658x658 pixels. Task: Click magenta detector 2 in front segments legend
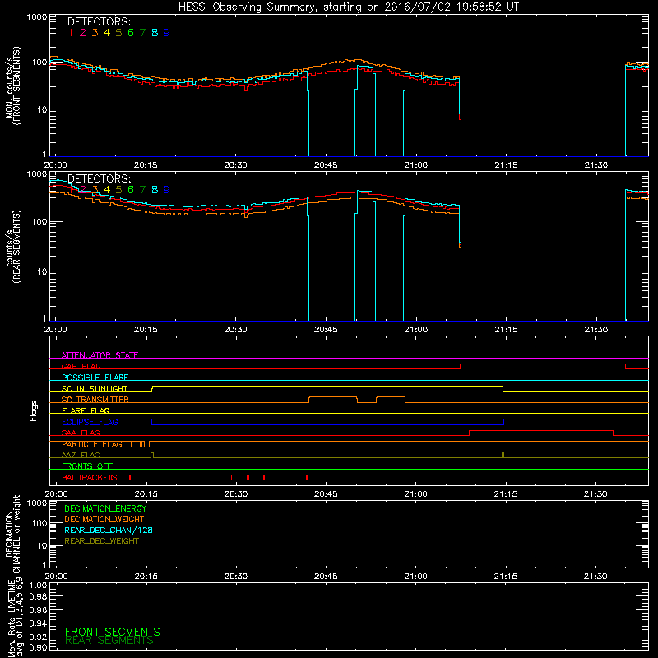(83, 33)
